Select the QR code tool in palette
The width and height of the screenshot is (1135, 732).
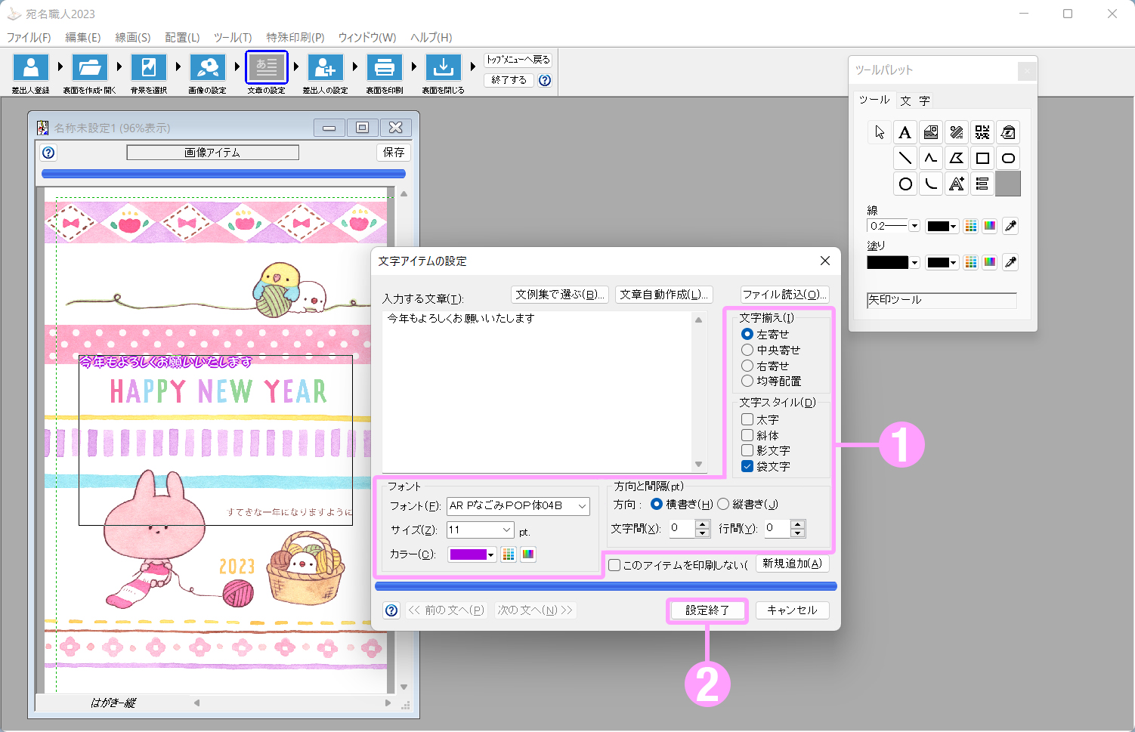tap(982, 133)
